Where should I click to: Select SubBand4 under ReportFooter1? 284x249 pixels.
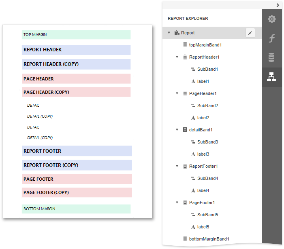[x=207, y=178]
